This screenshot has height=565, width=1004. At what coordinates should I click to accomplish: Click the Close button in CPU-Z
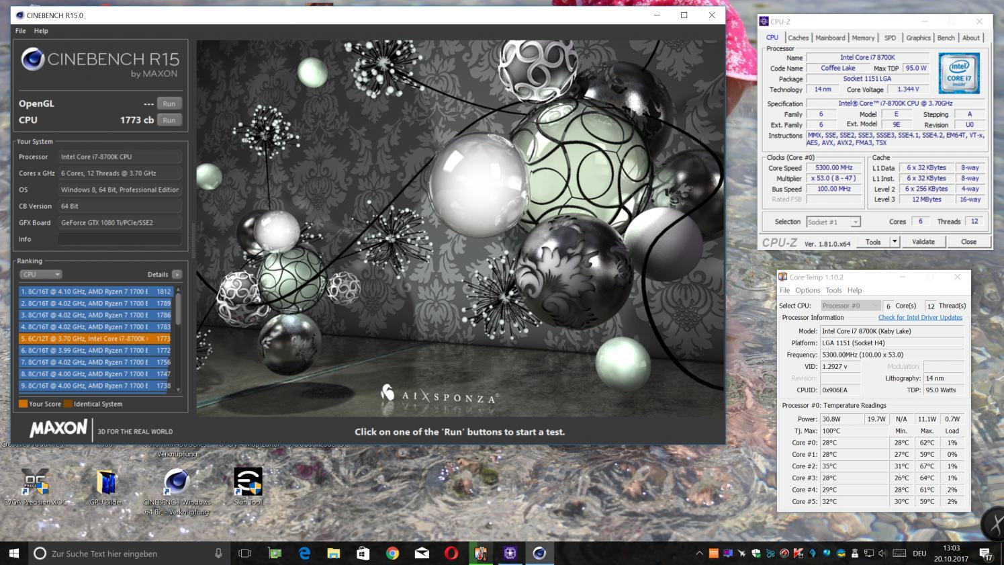point(968,242)
